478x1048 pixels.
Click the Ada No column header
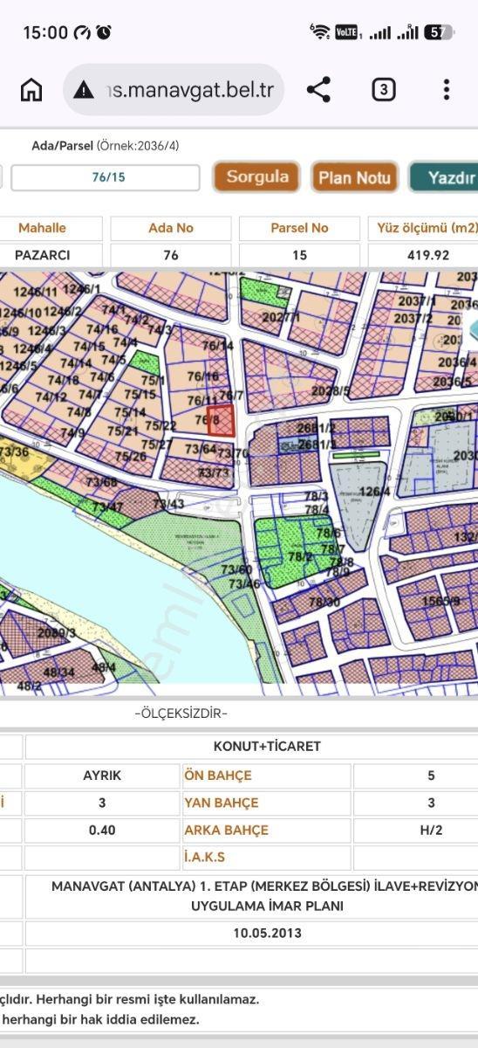(171, 228)
